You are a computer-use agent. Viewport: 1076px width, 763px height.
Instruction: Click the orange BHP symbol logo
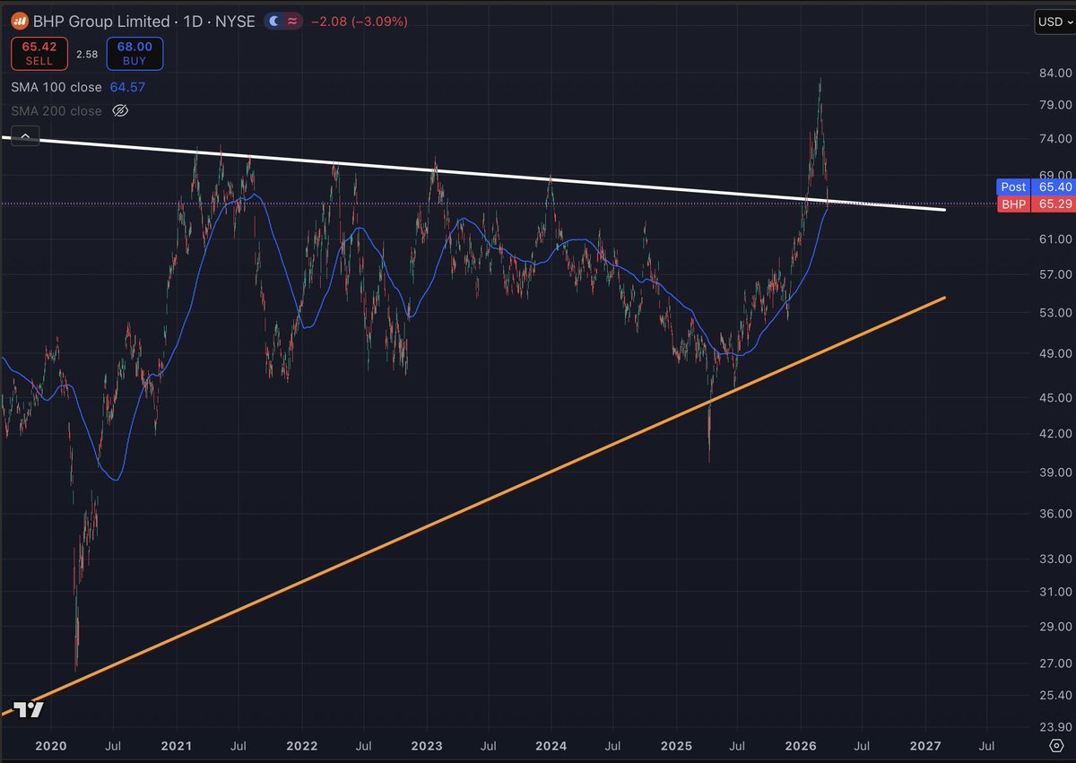click(x=21, y=21)
